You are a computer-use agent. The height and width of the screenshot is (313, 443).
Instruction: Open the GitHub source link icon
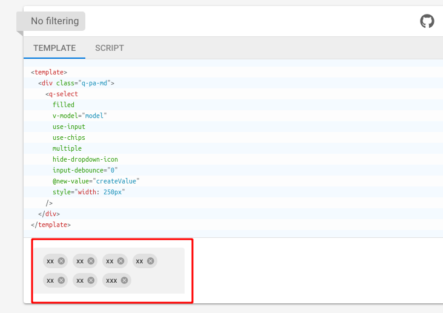pyautogui.click(x=427, y=21)
